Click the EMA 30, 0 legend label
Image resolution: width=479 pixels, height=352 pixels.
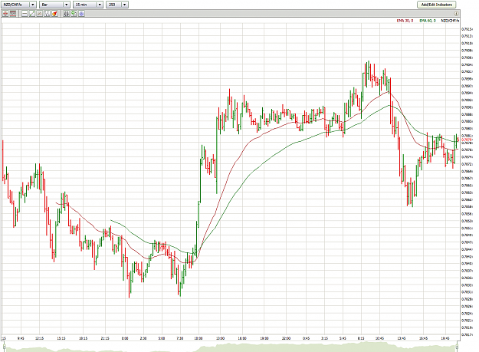(x=405, y=21)
